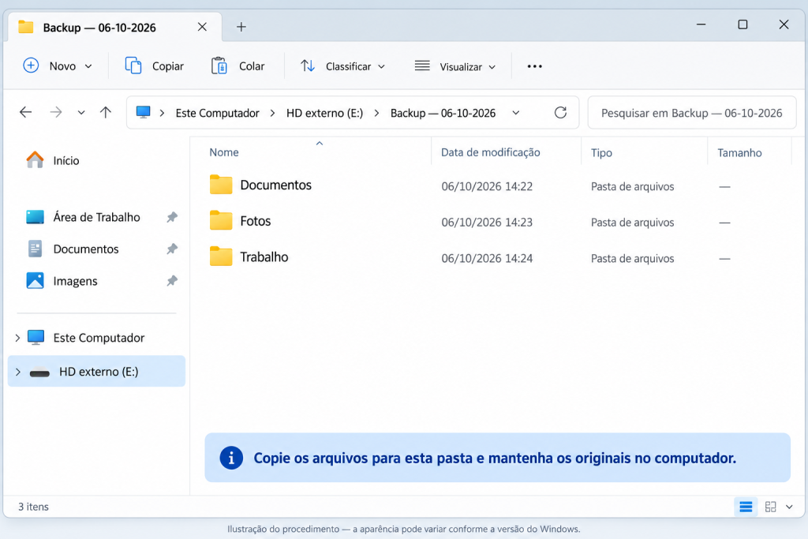Click the Trabalho folder icon

pyautogui.click(x=221, y=256)
